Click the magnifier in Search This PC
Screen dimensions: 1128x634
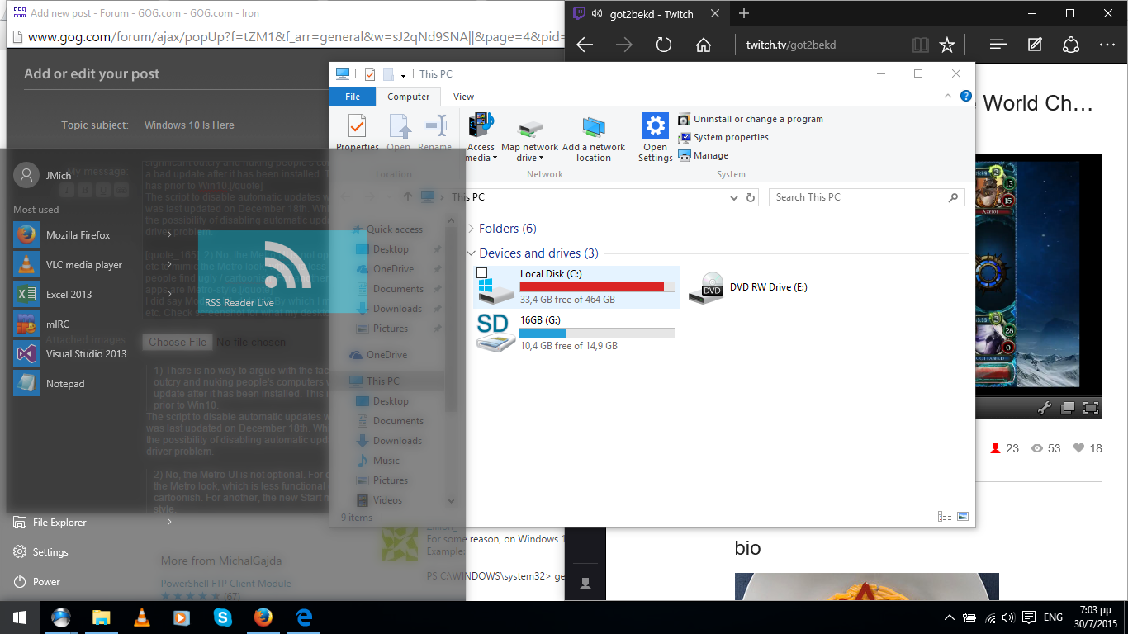(954, 197)
